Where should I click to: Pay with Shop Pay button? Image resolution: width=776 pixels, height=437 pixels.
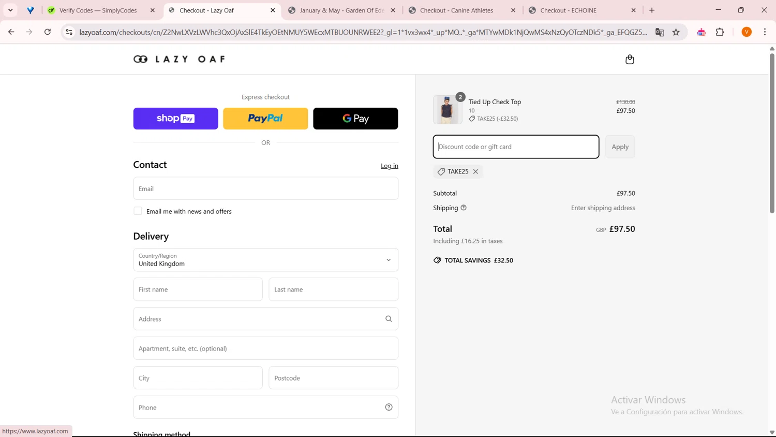pos(175,119)
